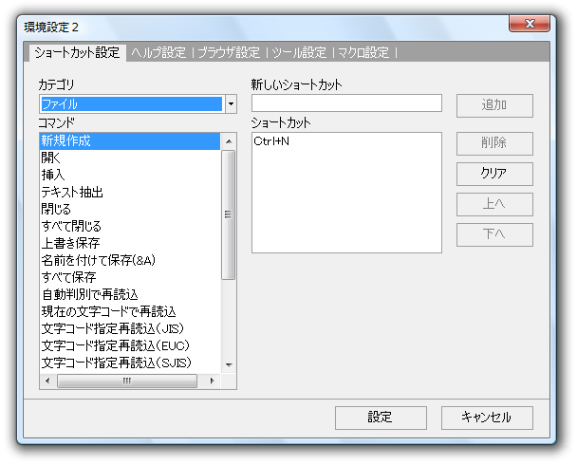This screenshot has height=465, width=577.
Task: Select 名前を付けて保存(&A) command
Action: (x=130, y=260)
